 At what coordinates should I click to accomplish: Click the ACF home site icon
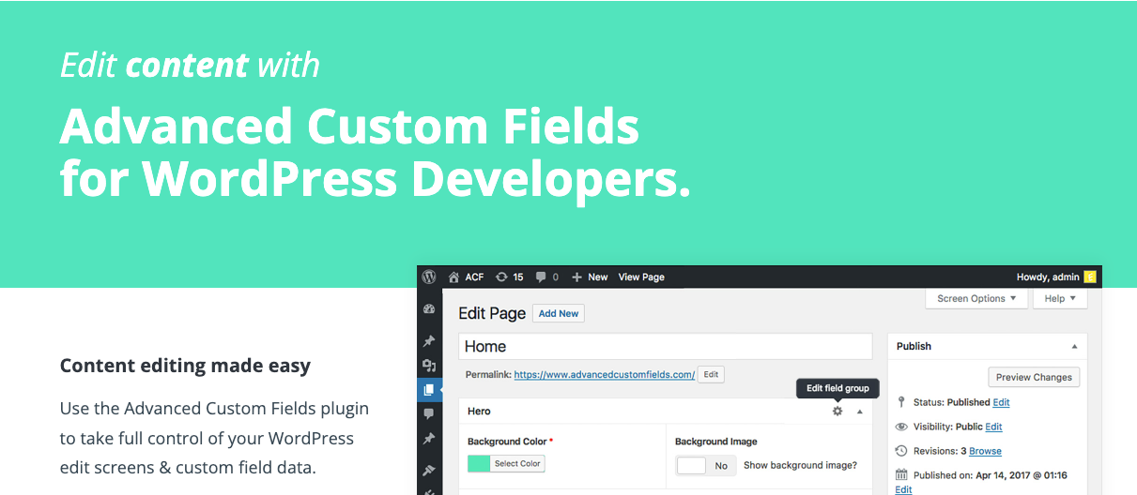(454, 277)
